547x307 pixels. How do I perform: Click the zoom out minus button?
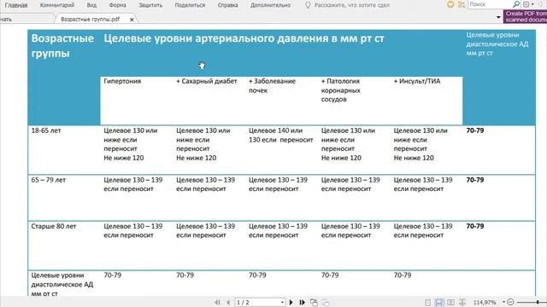(510, 302)
